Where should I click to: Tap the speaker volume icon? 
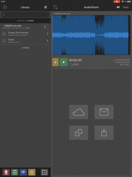click(118, 7)
